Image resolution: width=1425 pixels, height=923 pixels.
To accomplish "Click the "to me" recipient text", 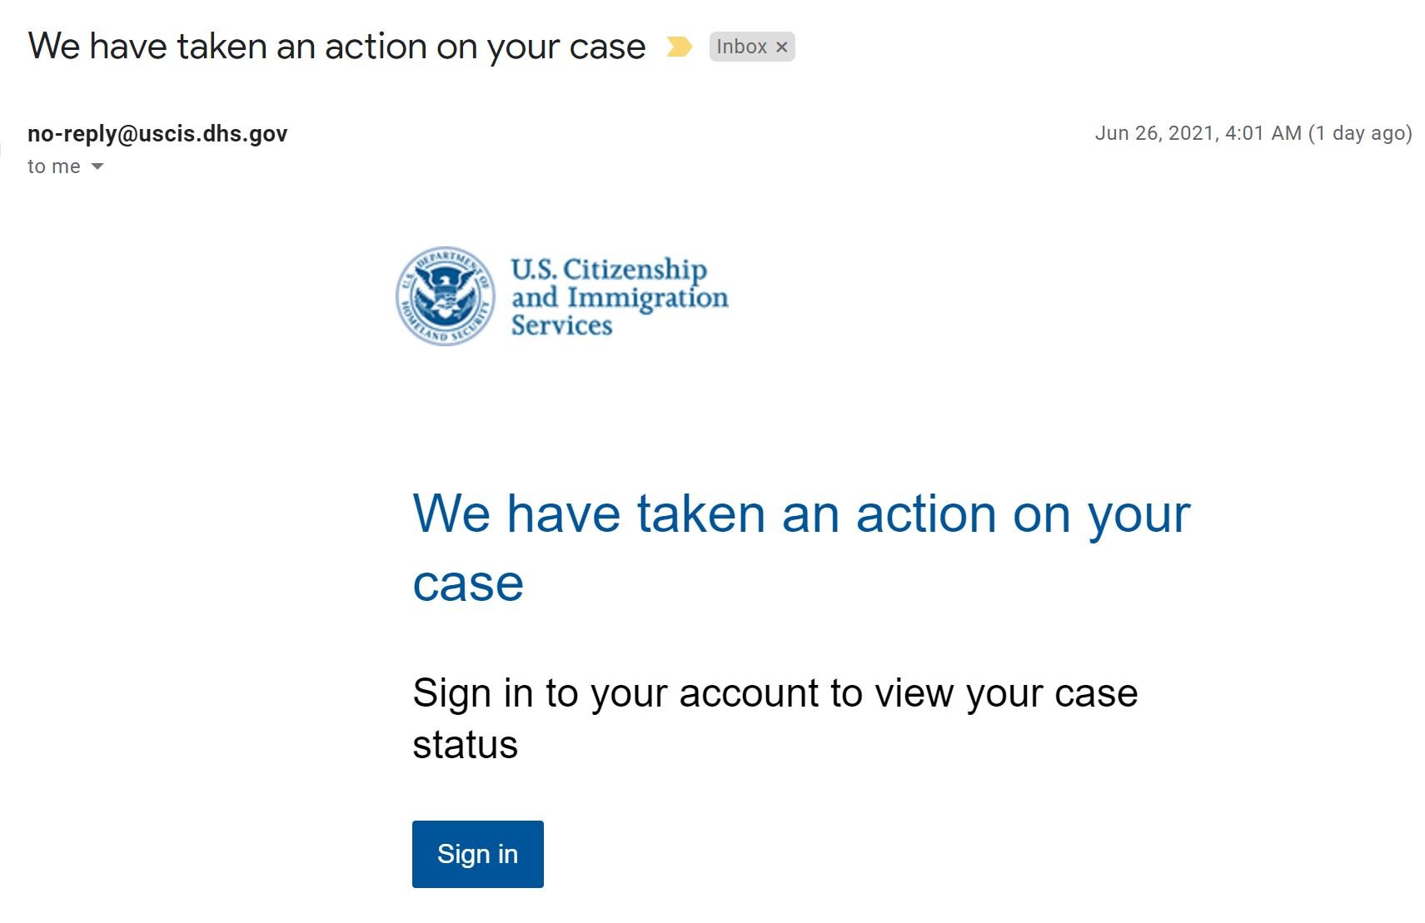I will click(53, 166).
